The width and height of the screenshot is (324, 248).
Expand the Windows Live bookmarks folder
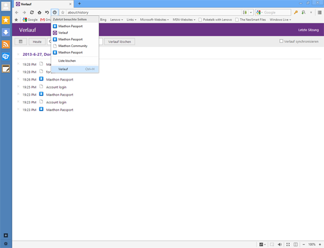point(280,20)
